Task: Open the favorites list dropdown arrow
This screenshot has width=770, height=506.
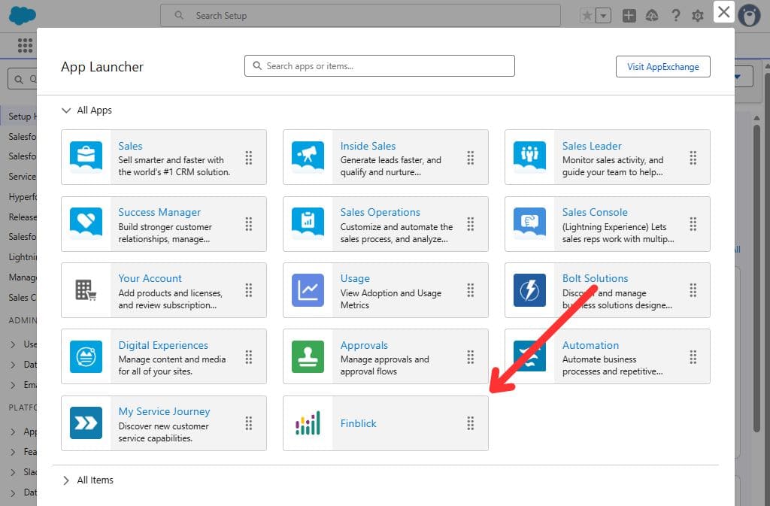Action: [x=603, y=16]
